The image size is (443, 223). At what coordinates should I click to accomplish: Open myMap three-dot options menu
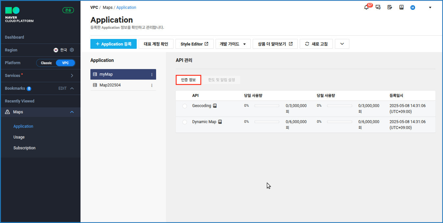(x=152, y=75)
